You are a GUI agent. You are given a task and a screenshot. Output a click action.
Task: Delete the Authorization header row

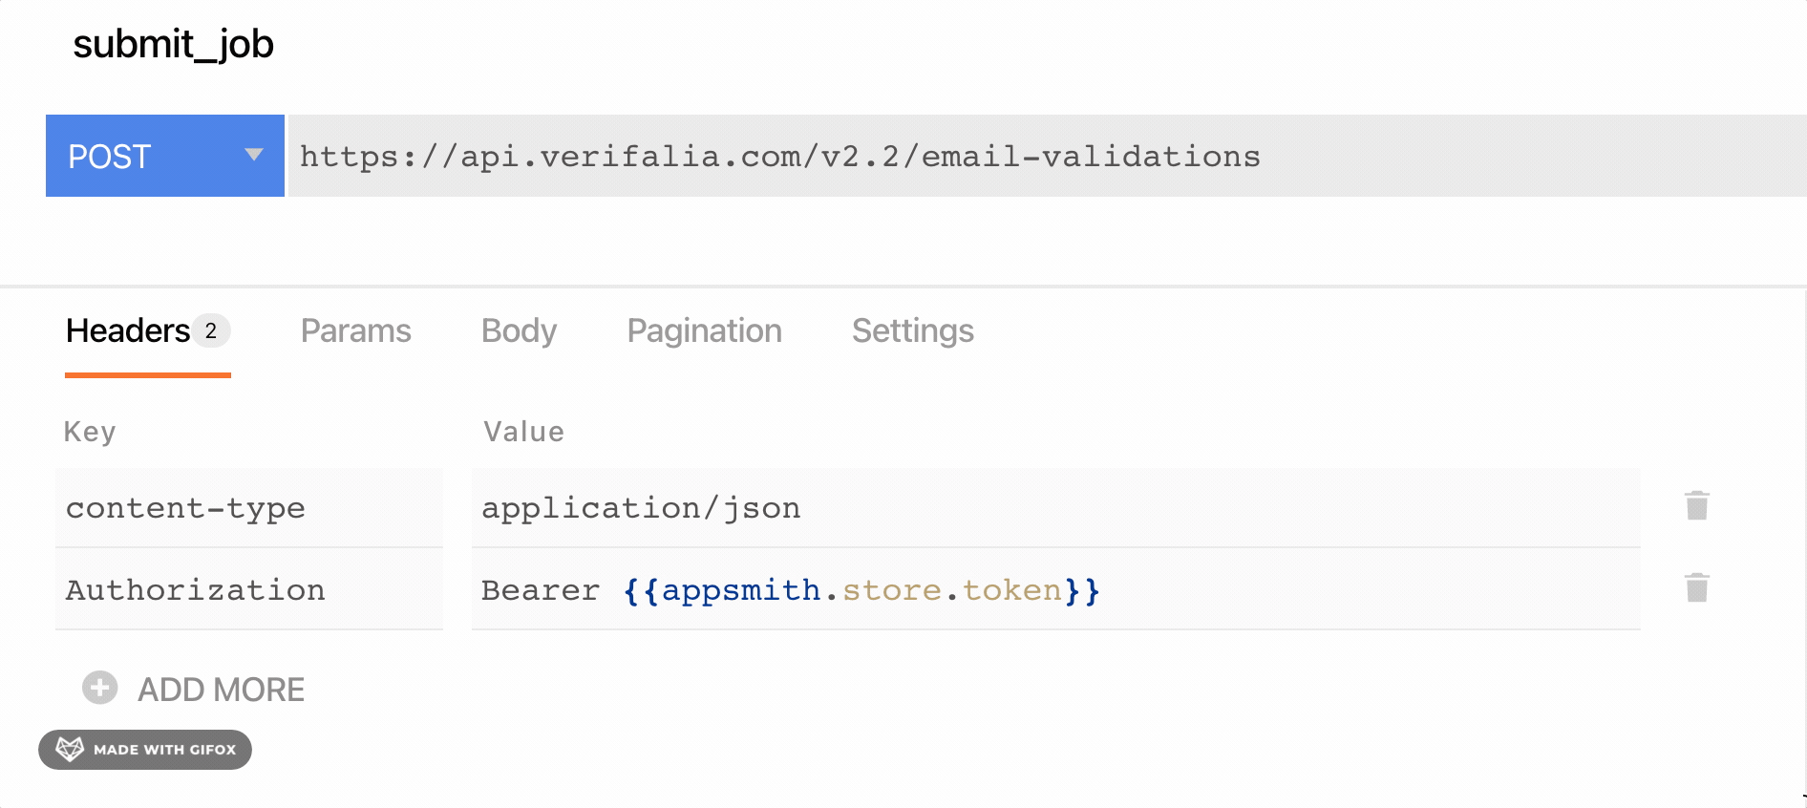pyautogui.click(x=1696, y=588)
